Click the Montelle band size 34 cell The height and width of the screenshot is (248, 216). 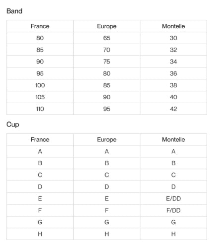[x=173, y=62]
